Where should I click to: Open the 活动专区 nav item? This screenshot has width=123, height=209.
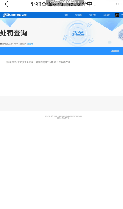tap(106, 15)
